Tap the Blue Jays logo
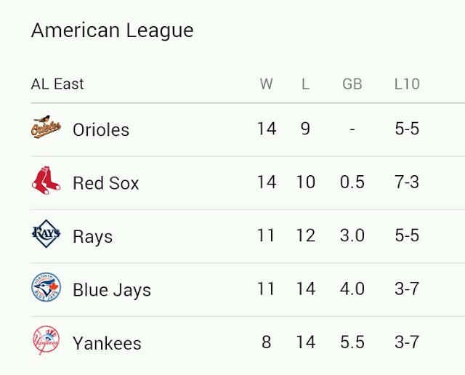 pos(46,287)
